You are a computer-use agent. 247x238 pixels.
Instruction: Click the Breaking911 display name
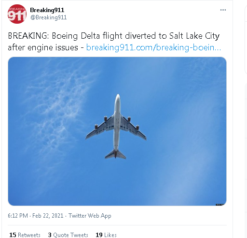pyautogui.click(x=47, y=10)
